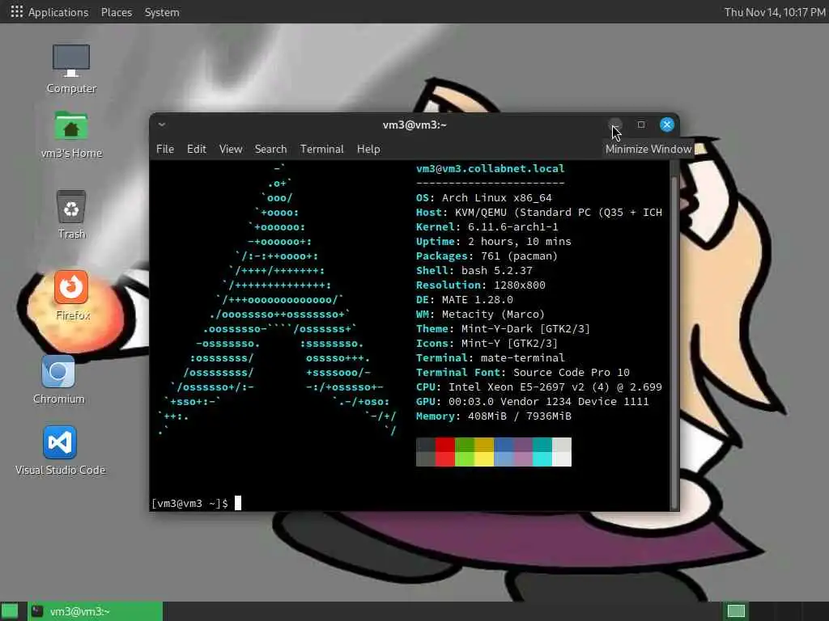The image size is (829, 621).
Task: Click the Host: KVM/QEMU line
Action: 538,213
